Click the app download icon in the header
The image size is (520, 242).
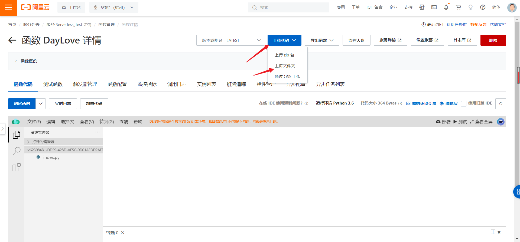coord(422,7)
